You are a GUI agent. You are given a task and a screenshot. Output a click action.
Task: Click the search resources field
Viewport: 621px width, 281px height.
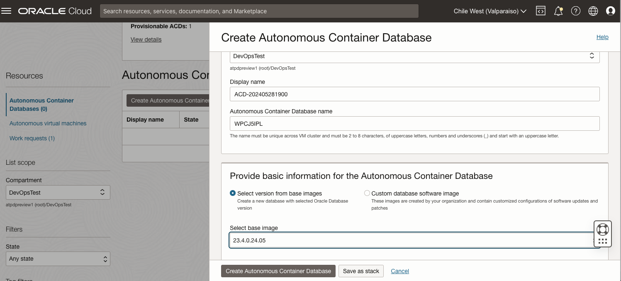pos(260,11)
